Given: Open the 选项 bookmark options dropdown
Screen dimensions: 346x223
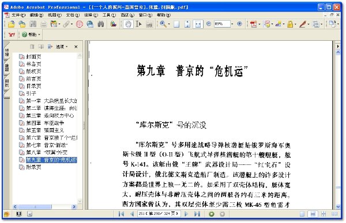Looking at the screenshot, I should click(x=62, y=47).
